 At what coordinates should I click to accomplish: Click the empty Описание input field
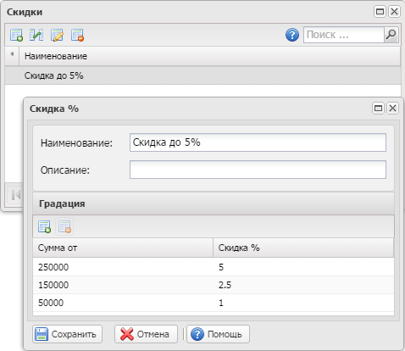[258, 170]
